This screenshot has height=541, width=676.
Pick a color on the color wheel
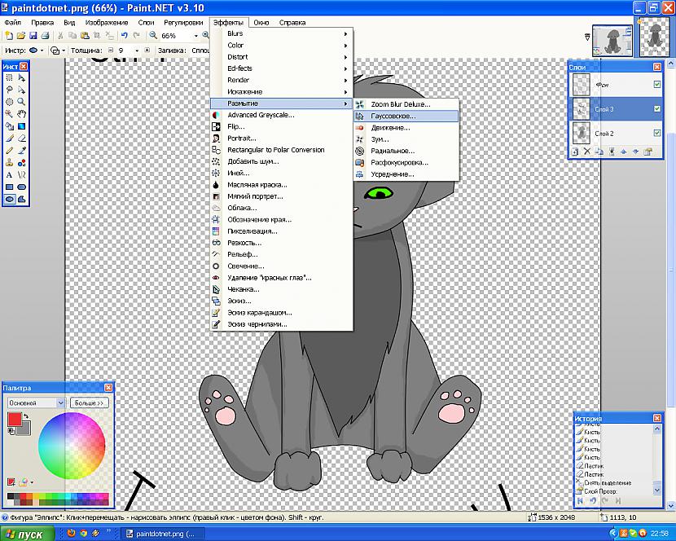(x=72, y=446)
